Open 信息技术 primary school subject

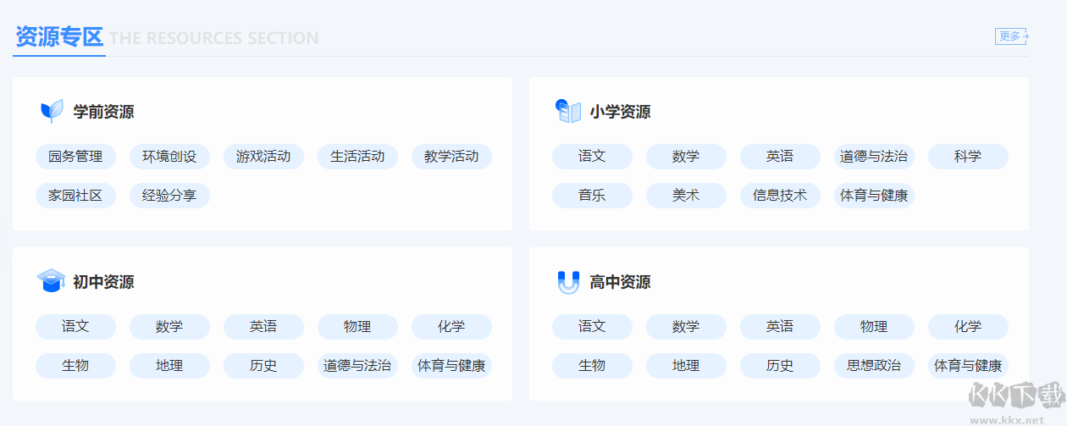point(780,196)
